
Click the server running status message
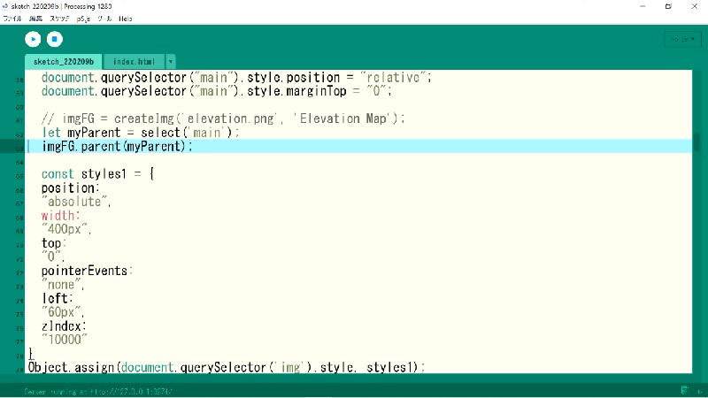97,390
